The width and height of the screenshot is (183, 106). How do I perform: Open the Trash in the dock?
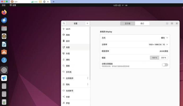pyautogui.click(x=4, y=102)
